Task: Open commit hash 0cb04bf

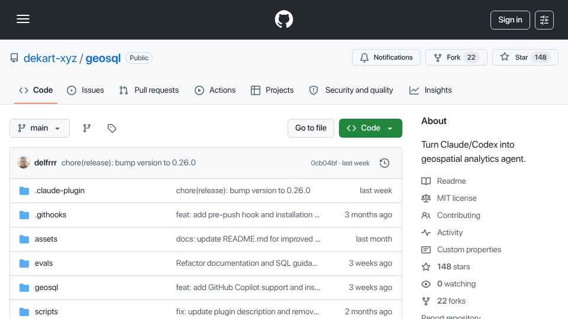Action: click(324, 163)
